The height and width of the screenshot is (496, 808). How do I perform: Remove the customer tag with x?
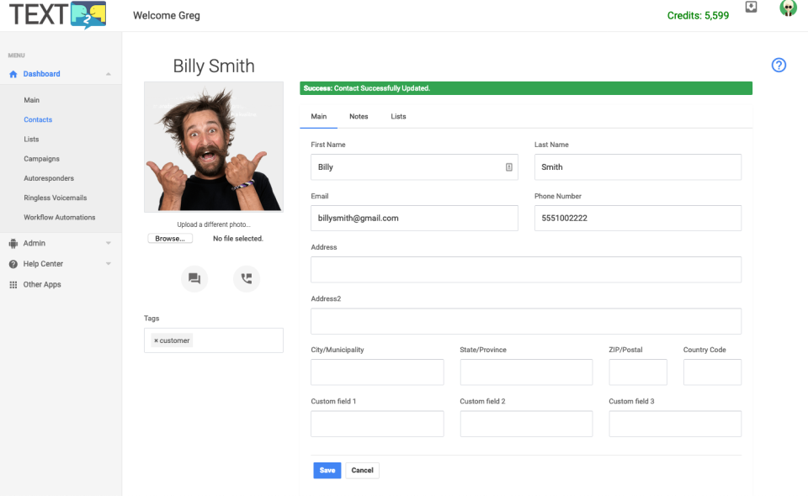(157, 340)
